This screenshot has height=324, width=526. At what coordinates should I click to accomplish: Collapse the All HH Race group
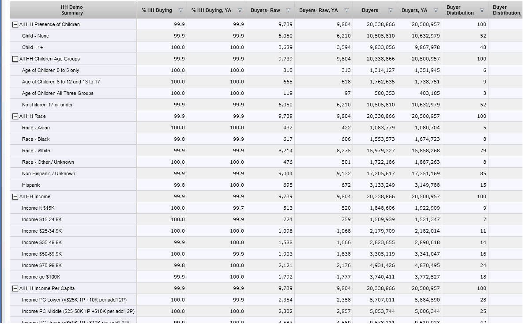[15, 117]
